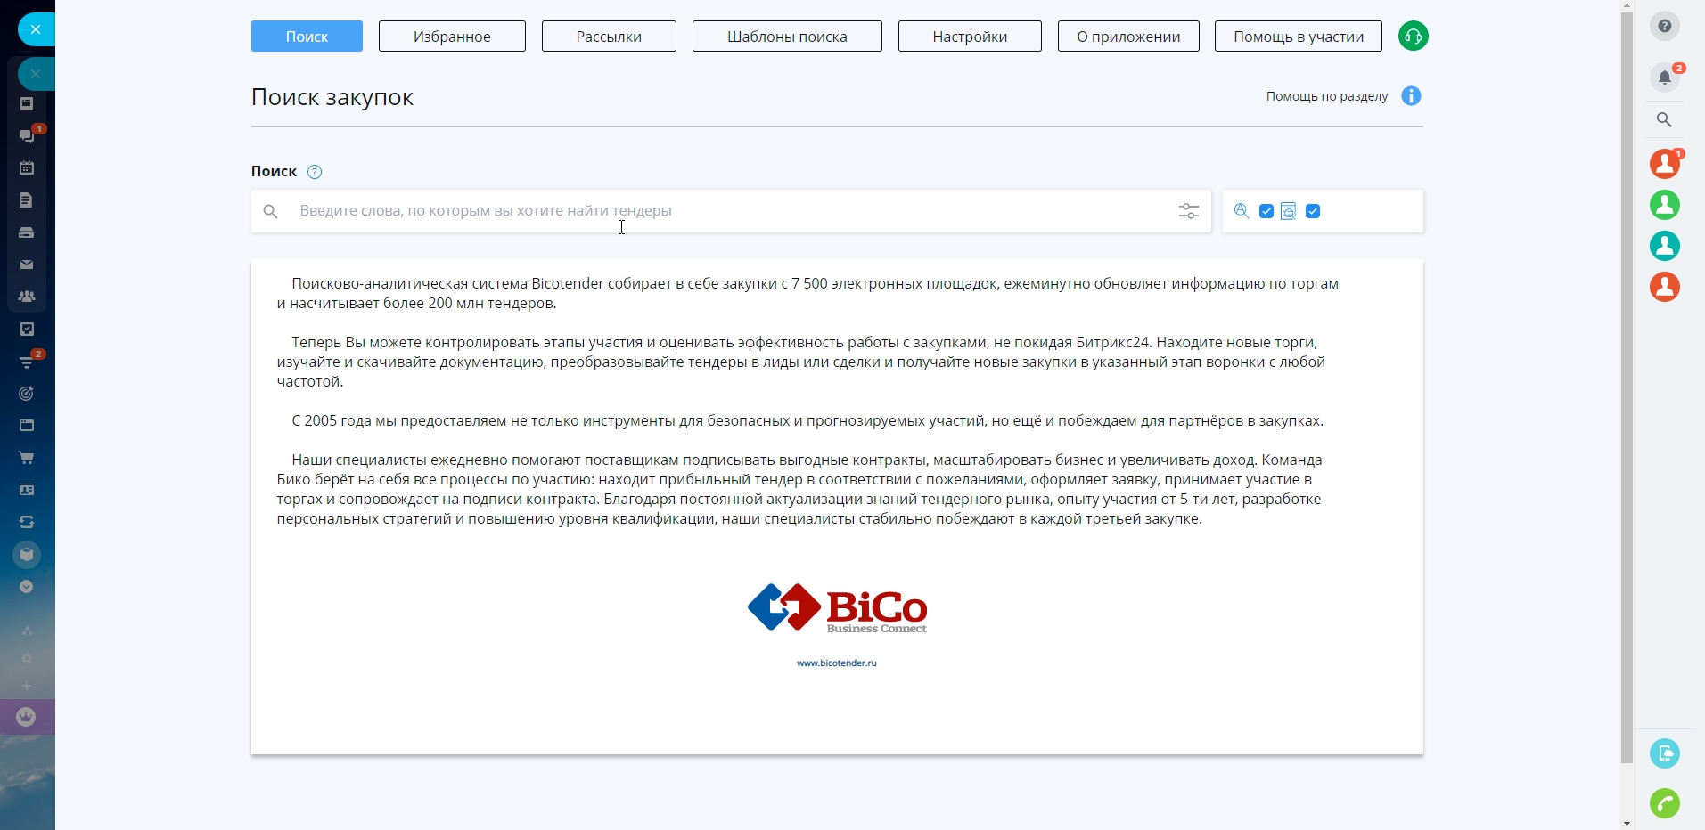Open the workgroups people icon in sidebar

[27, 297]
